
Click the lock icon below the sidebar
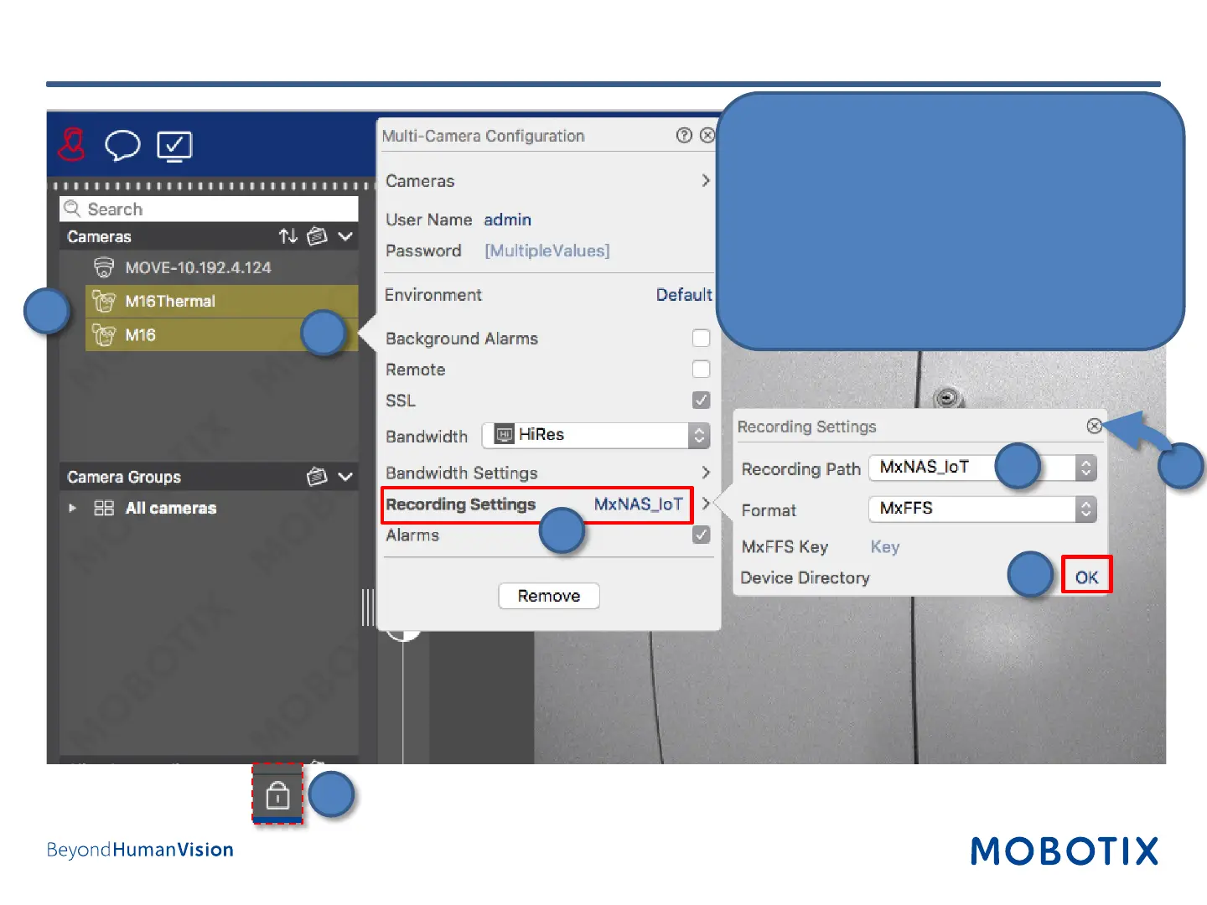[x=277, y=794]
